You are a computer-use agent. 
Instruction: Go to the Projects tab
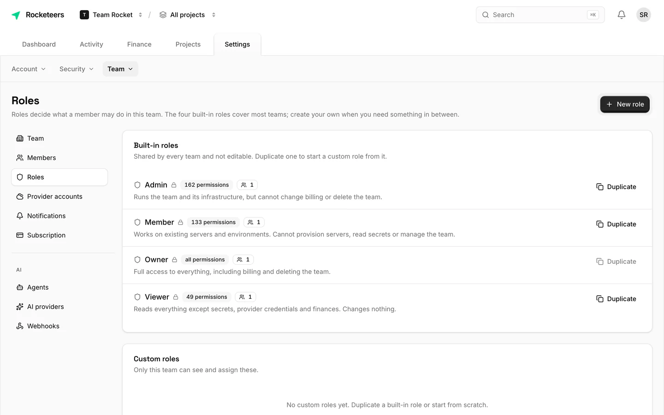pyautogui.click(x=188, y=44)
